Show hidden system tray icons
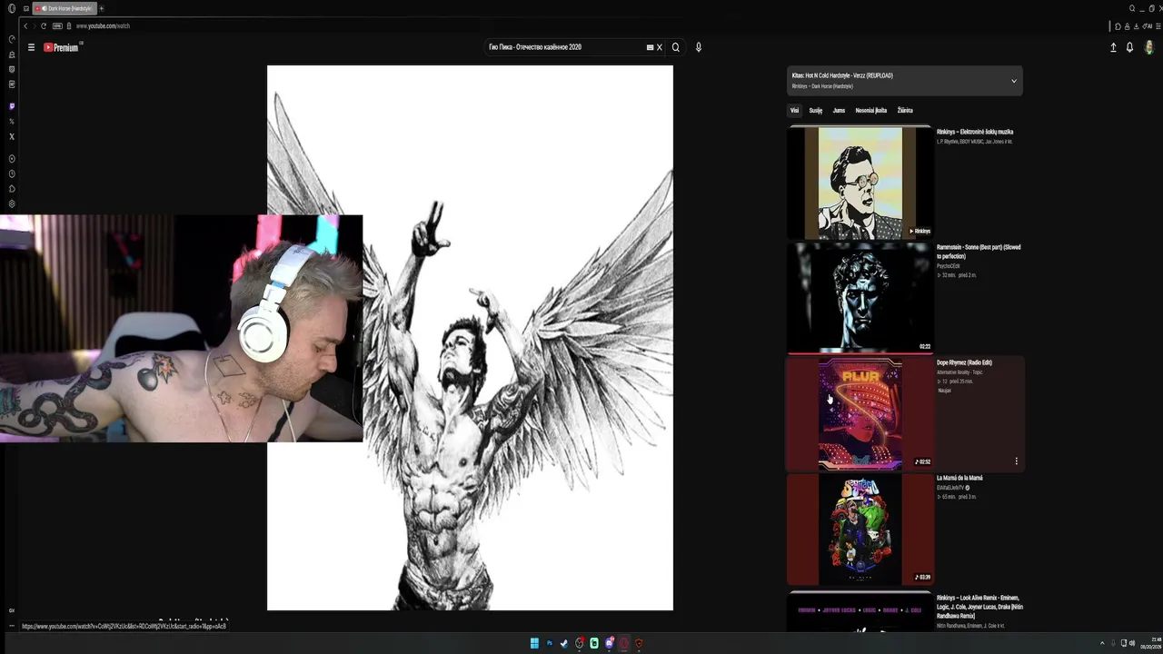 [1103, 643]
